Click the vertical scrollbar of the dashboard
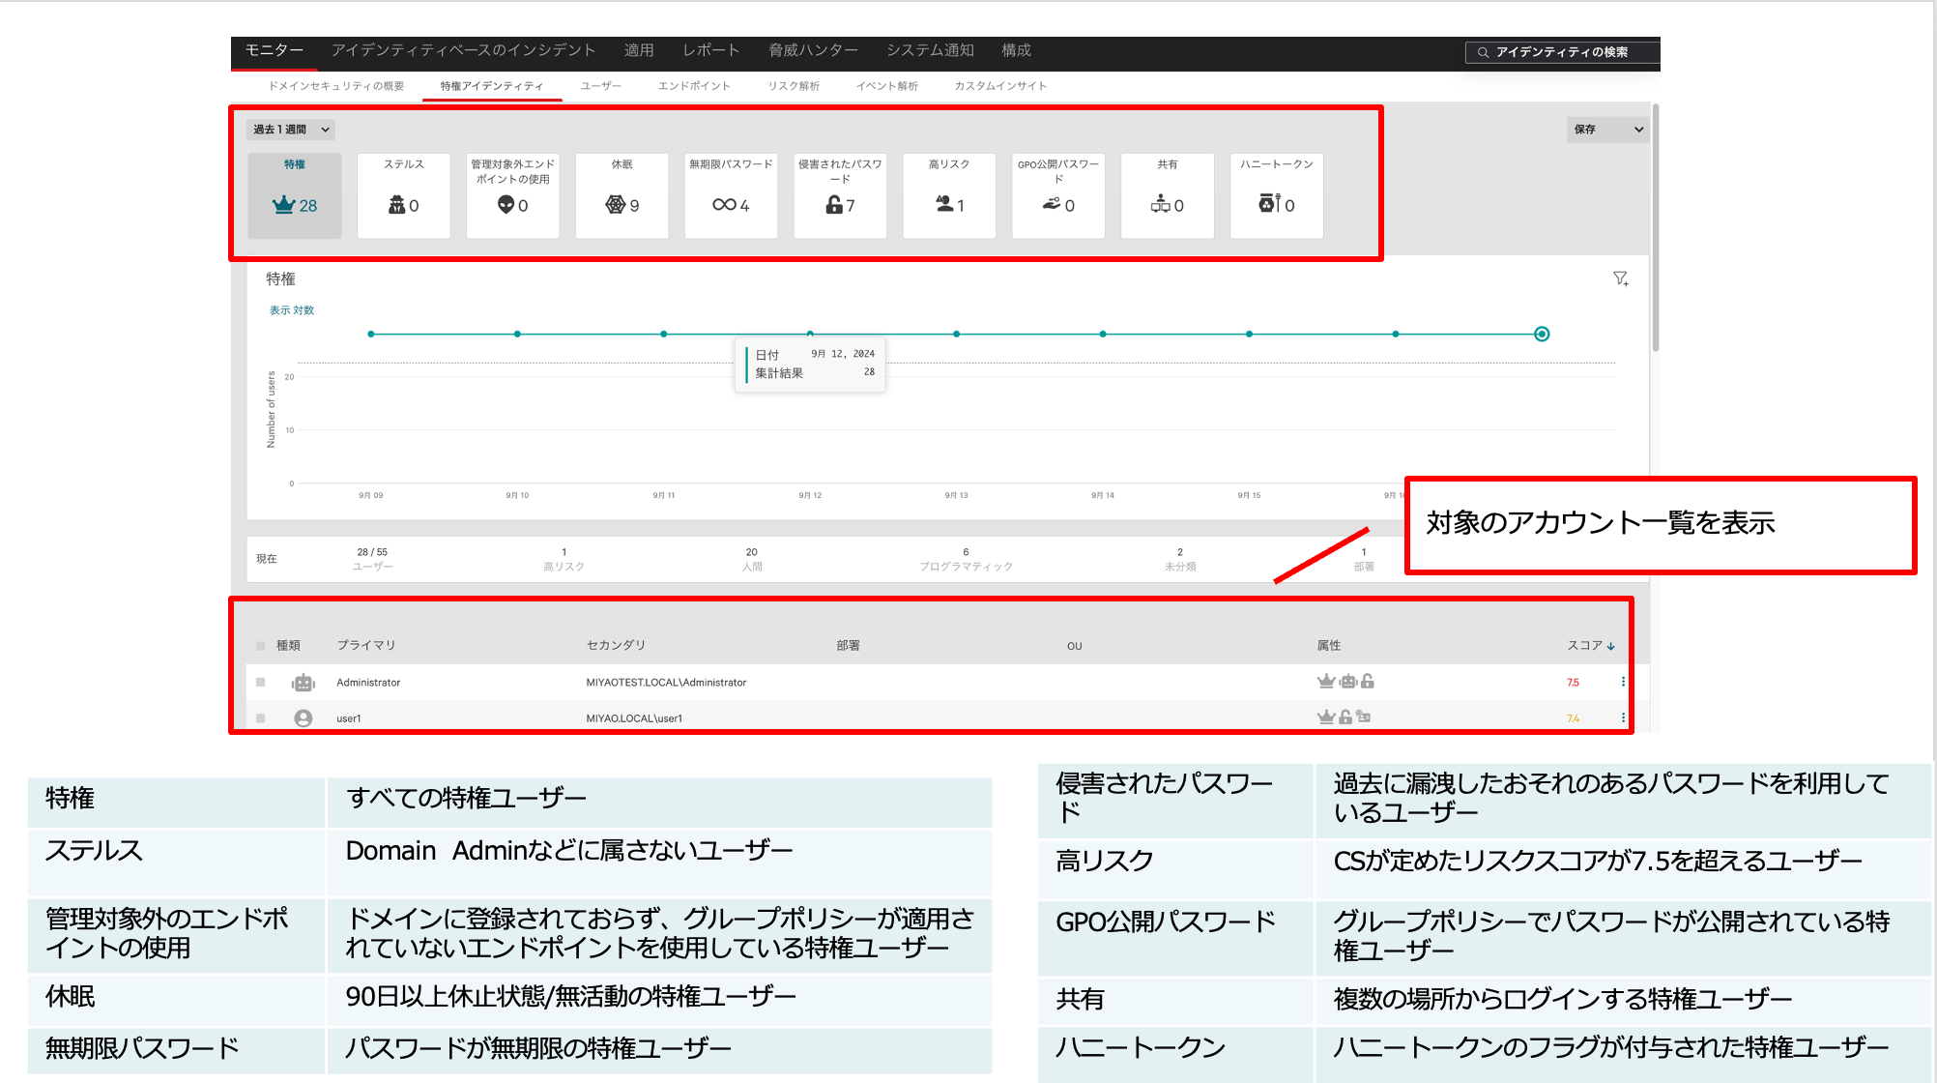The width and height of the screenshot is (1937, 1083). [x=1656, y=228]
